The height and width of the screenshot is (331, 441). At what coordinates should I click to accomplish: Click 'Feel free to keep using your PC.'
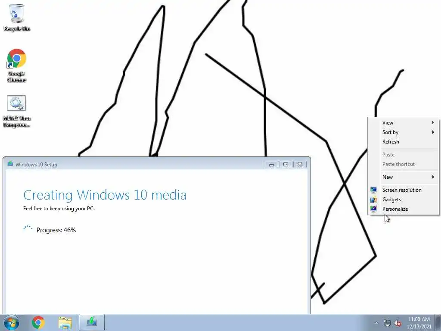tap(59, 209)
